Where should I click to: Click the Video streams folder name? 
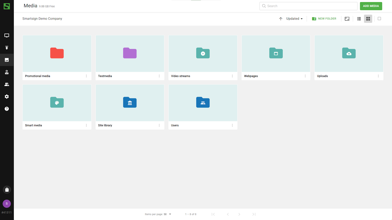tap(181, 76)
